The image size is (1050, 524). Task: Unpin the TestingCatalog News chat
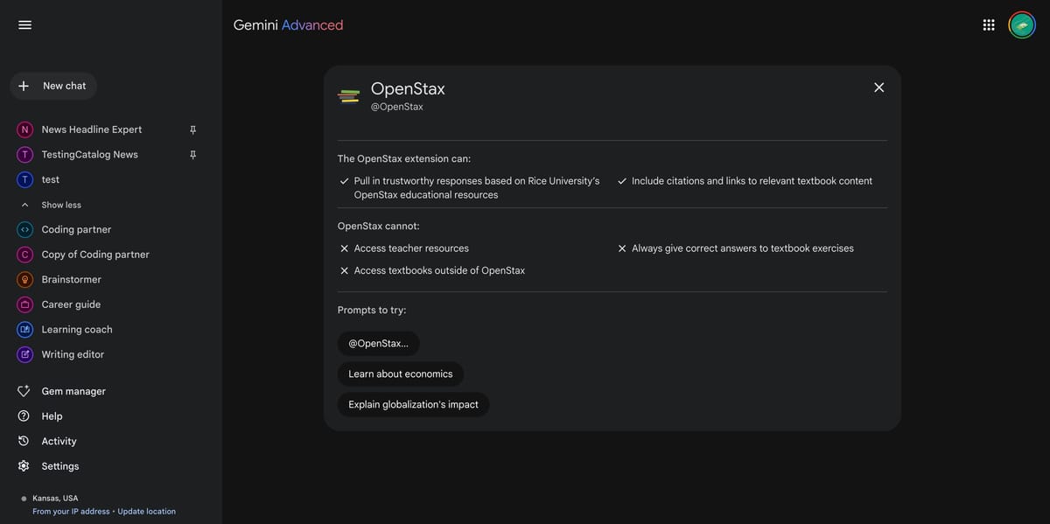click(x=192, y=153)
